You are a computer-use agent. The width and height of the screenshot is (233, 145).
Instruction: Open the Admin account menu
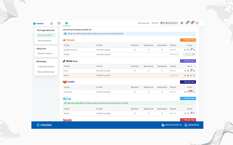(x=155, y=23)
